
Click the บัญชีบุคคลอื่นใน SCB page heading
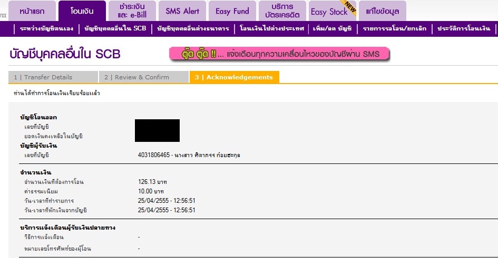[x=65, y=54]
